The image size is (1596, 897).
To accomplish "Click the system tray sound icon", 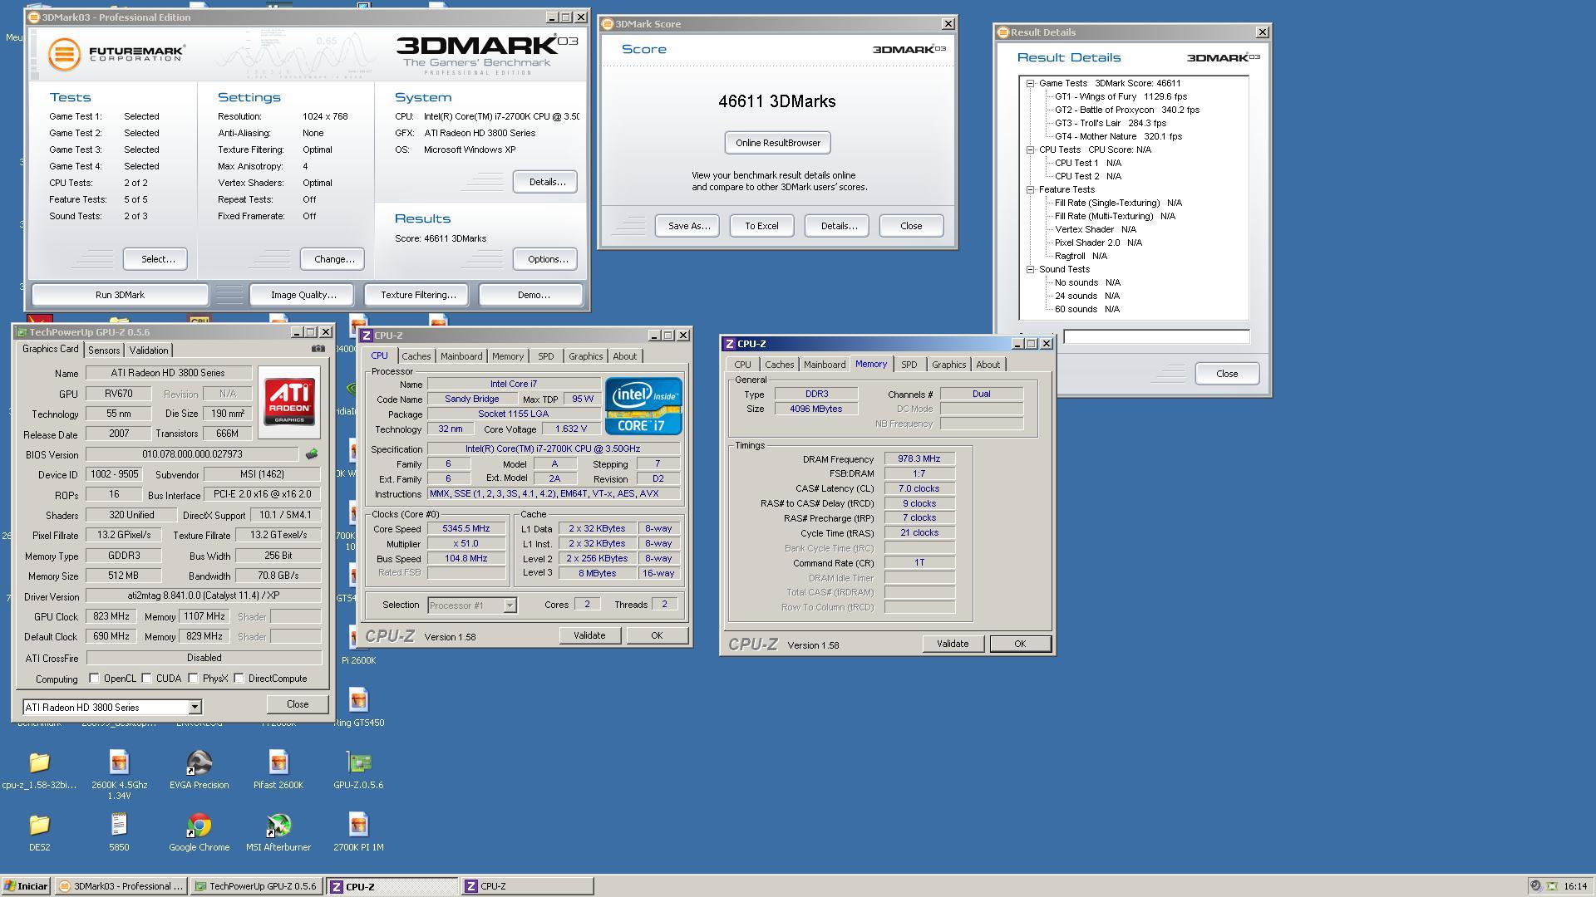I will (1536, 886).
